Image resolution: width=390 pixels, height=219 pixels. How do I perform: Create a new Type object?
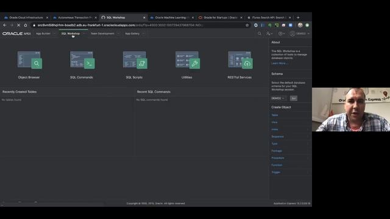click(x=274, y=144)
